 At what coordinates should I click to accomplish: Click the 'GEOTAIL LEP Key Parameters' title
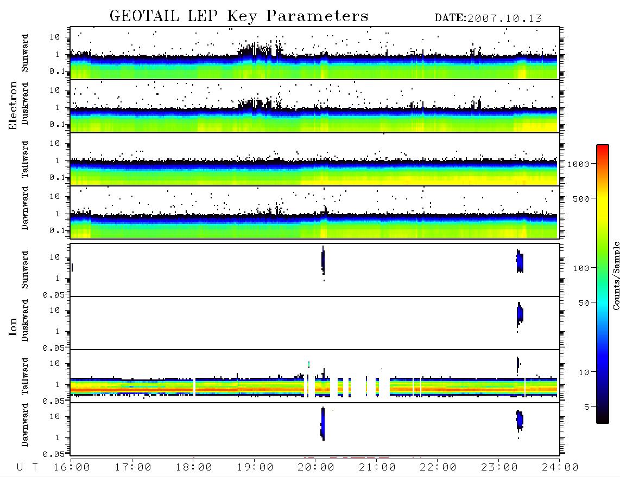click(239, 16)
